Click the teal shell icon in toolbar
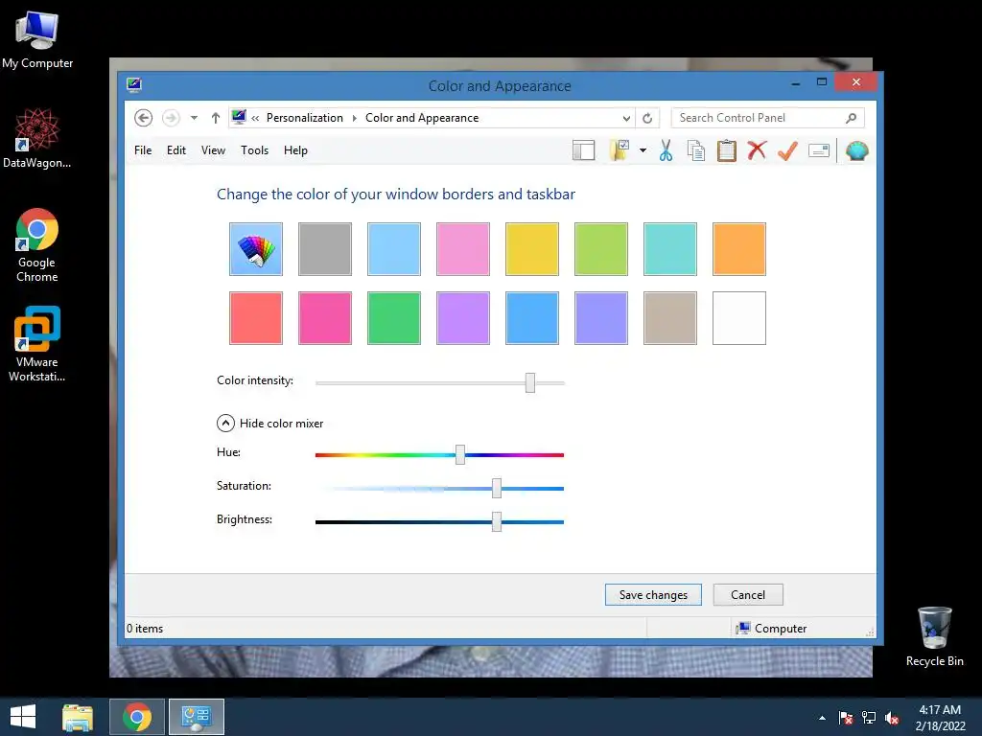 pyautogui.click(x=856, y=150)
